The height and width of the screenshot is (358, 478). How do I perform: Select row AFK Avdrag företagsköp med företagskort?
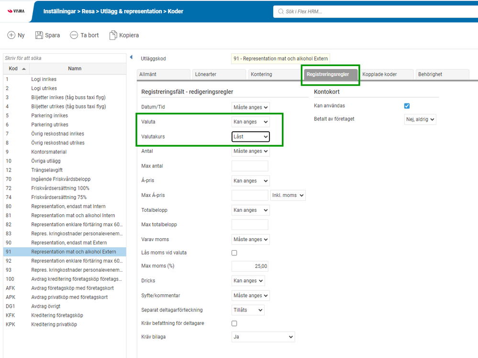tap(65, 288)
